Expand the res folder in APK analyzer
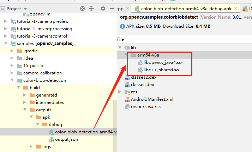 click(119, 92)
